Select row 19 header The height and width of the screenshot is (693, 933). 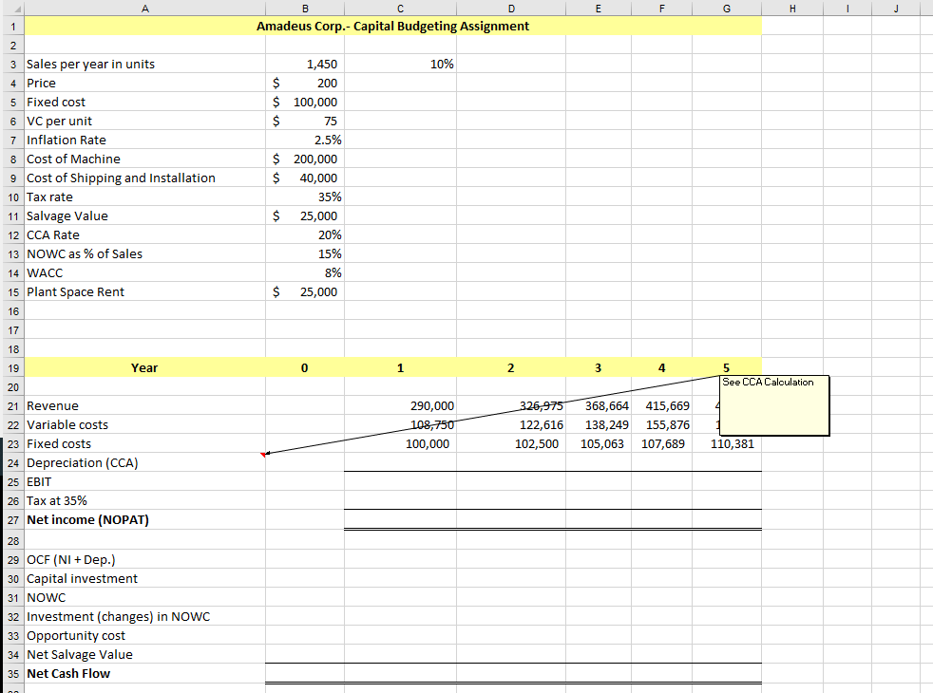12,367
